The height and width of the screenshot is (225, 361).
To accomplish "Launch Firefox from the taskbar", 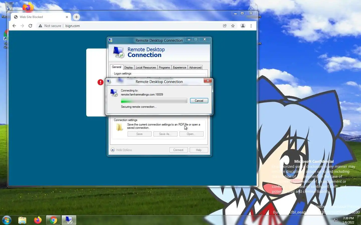I will point(38,220).
